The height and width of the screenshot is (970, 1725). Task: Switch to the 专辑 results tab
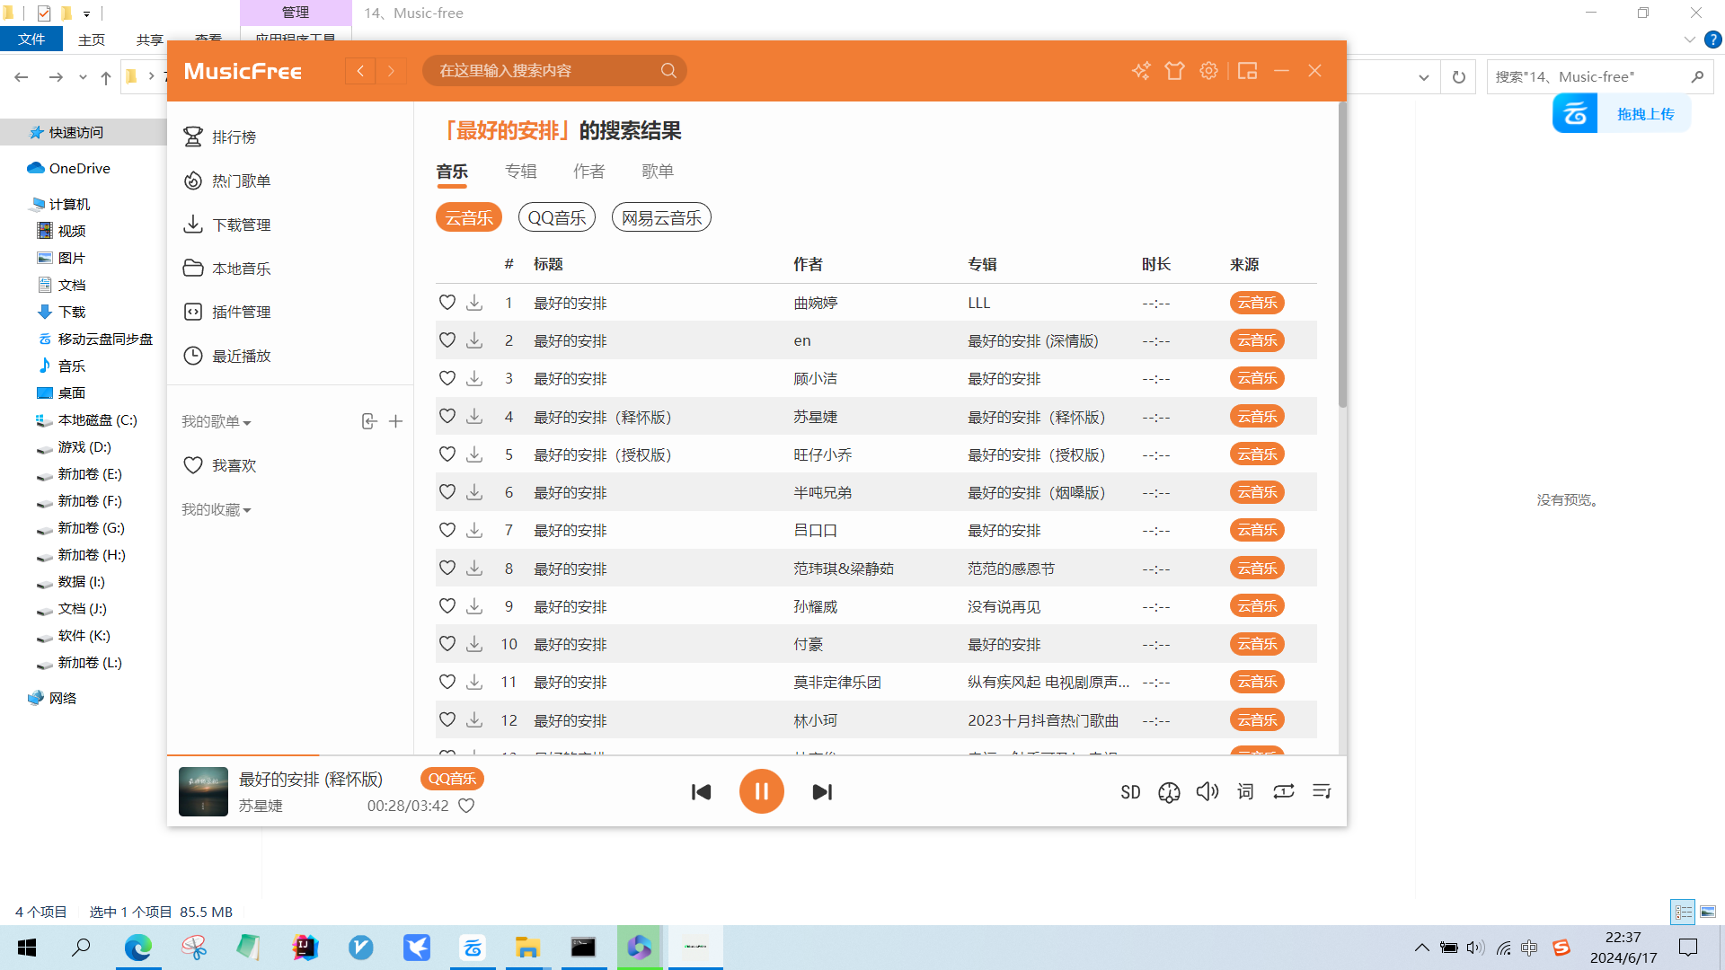[x=520, y=172]
